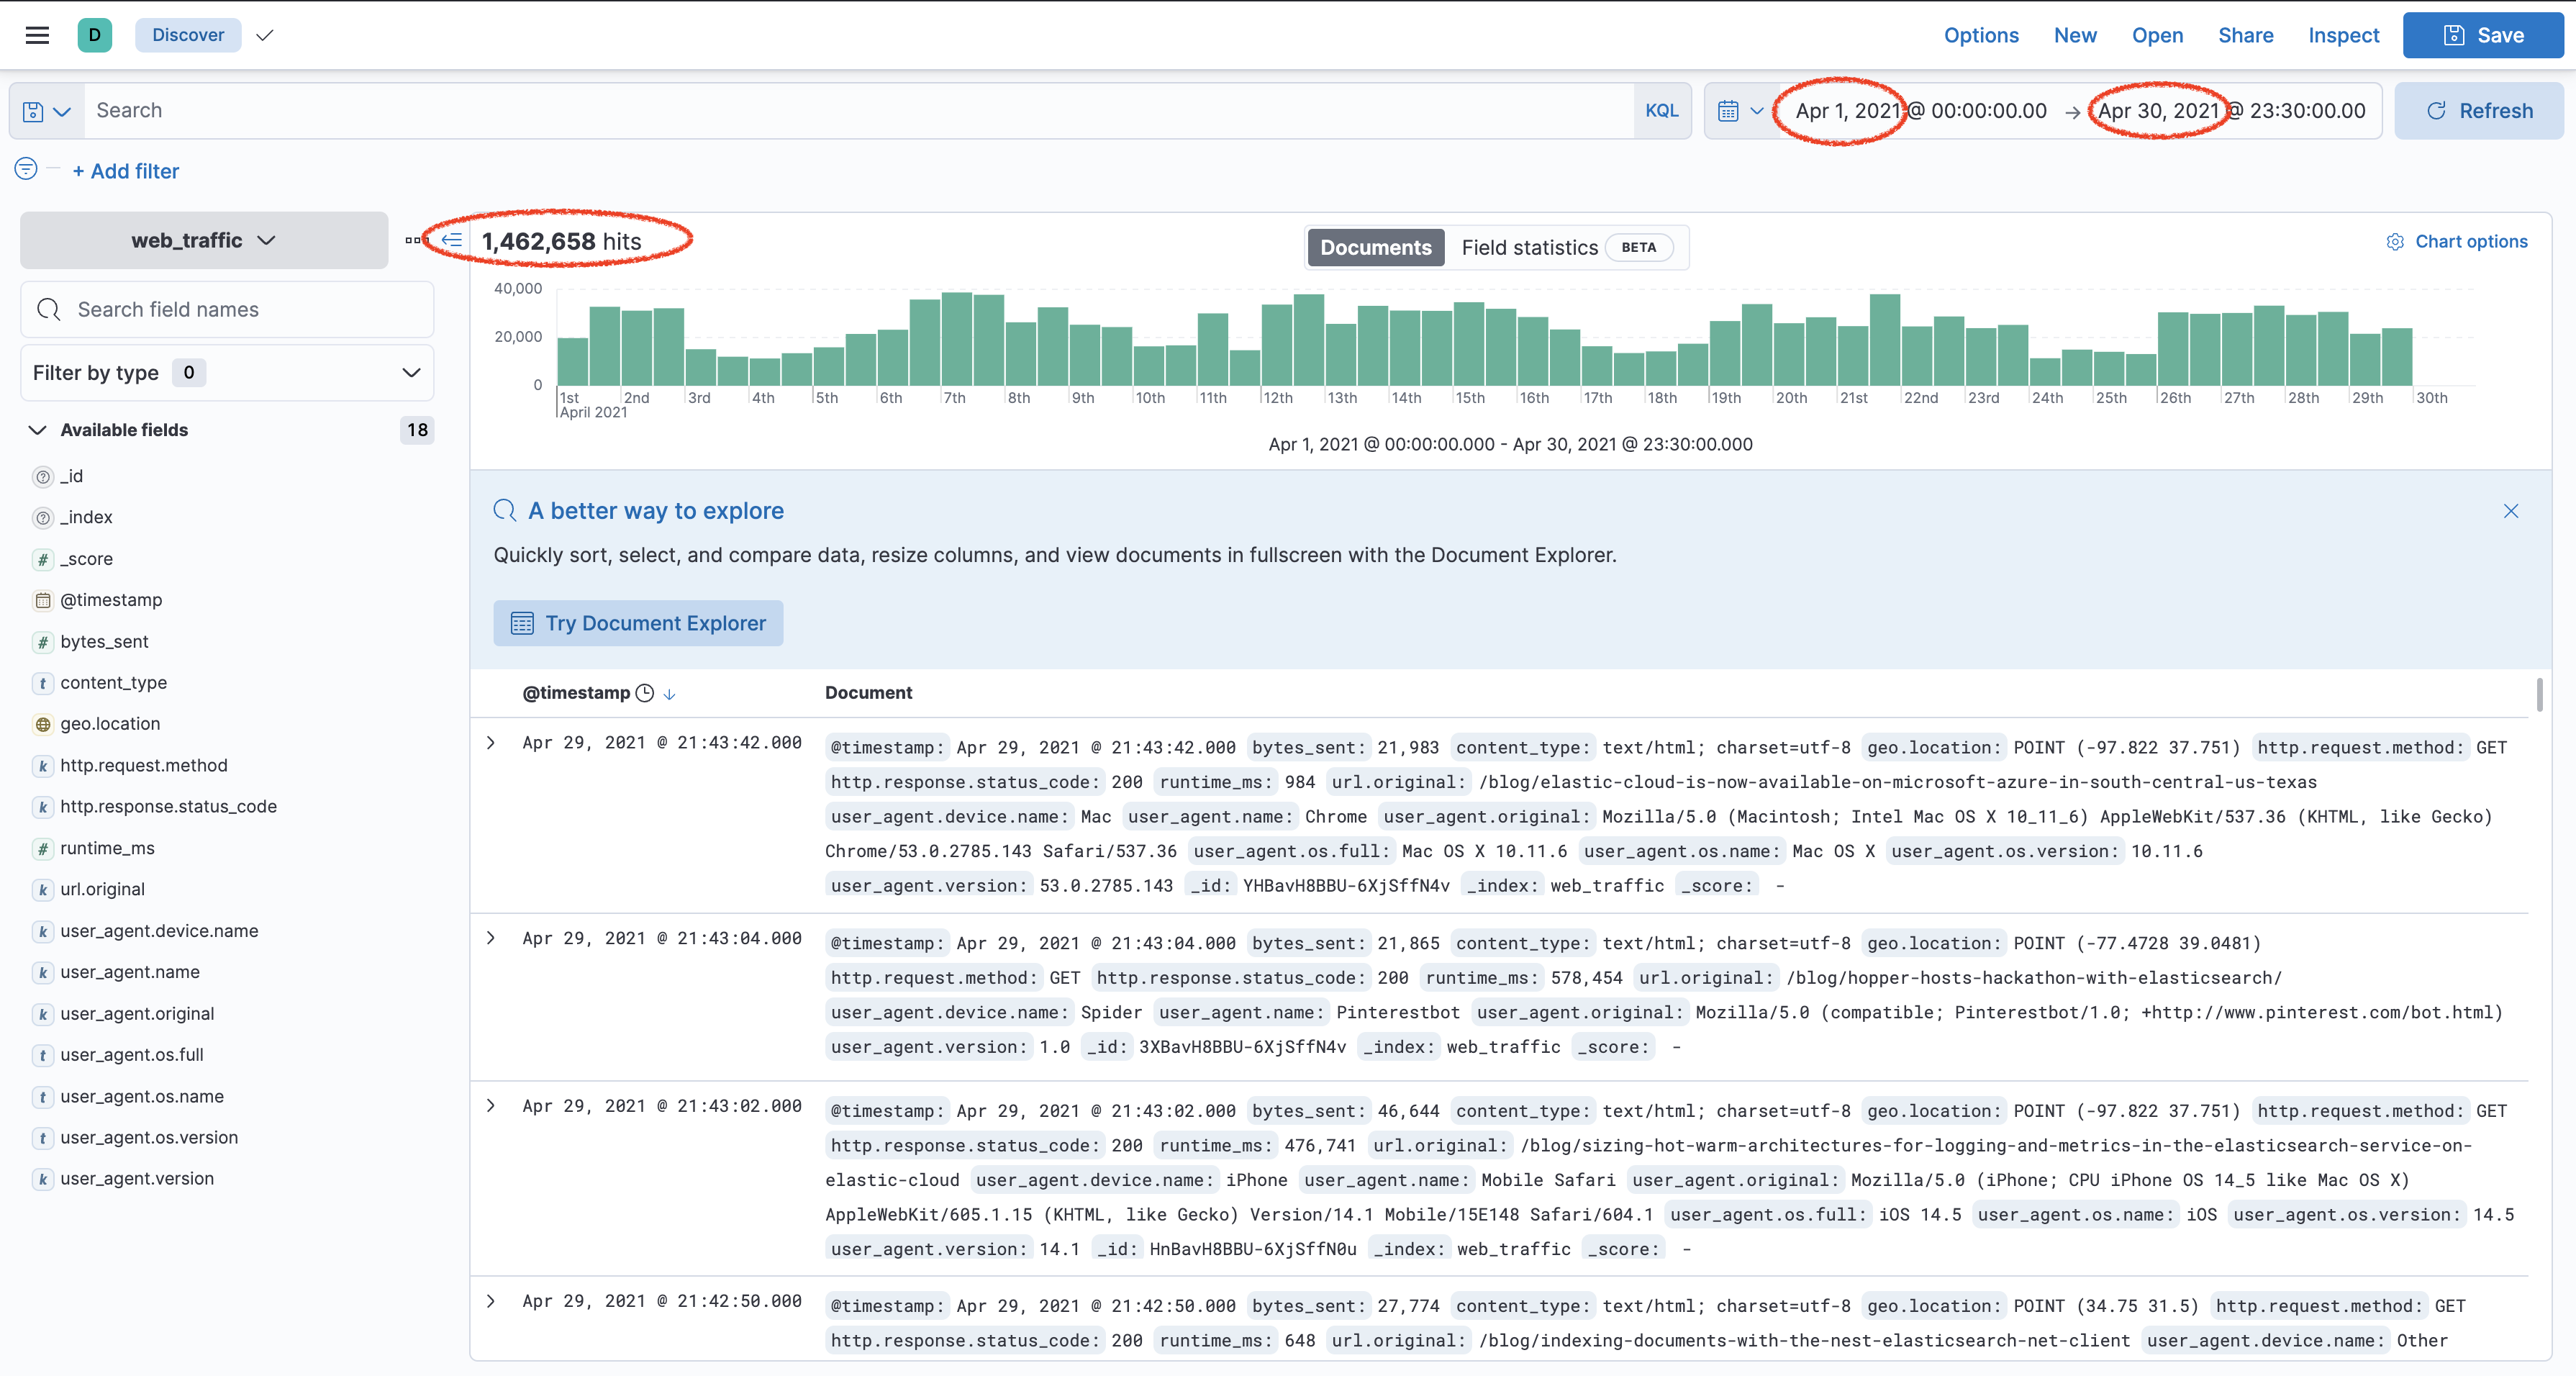Click the documents table vertical scrollbar
The width and height of the screenshot is (2576, 1376).
coord(2539,695)
